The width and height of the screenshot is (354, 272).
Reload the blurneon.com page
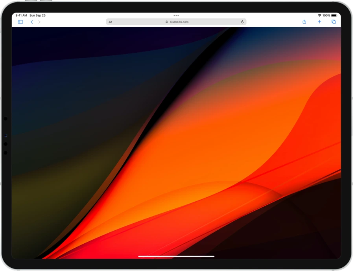pyautogui.click(x=242, y=22)
